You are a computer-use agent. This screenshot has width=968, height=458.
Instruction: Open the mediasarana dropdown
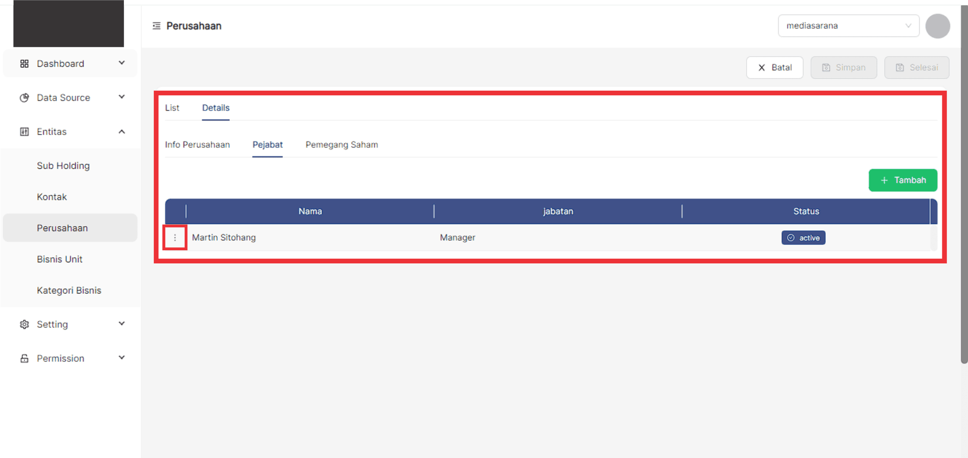point(848,26)
